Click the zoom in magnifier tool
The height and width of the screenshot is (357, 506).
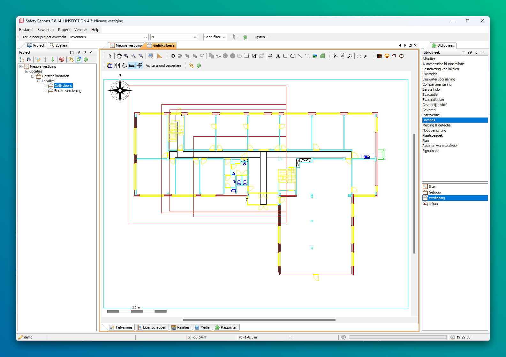coord(126,56)
